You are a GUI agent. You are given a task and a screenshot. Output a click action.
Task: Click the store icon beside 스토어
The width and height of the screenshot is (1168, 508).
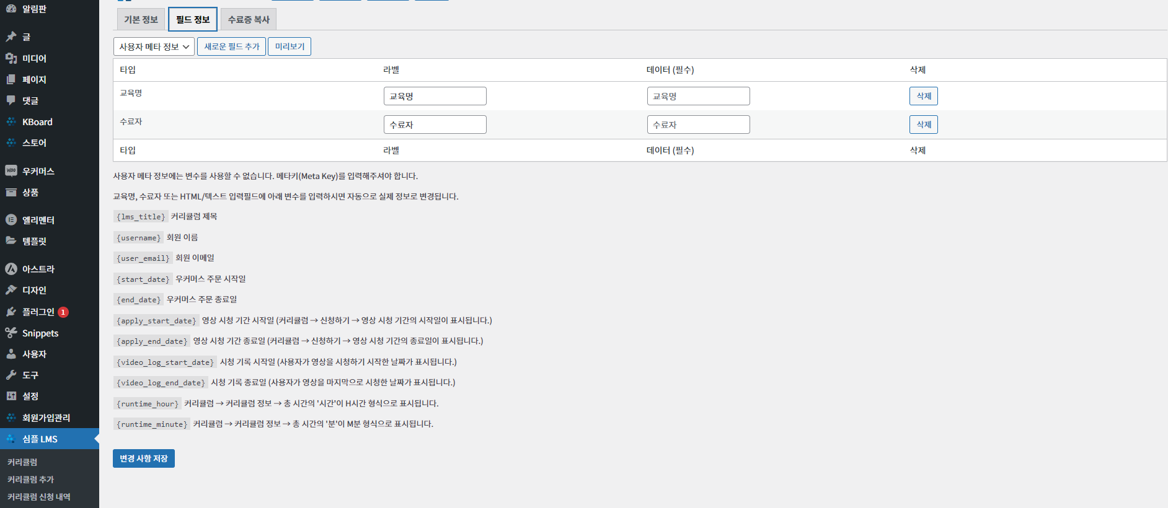(11, 142)
